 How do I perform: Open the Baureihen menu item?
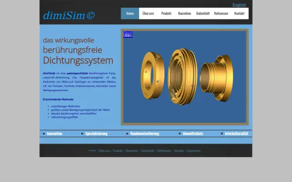[184, 14]
